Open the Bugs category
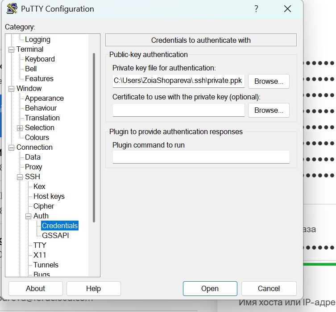 41,274
